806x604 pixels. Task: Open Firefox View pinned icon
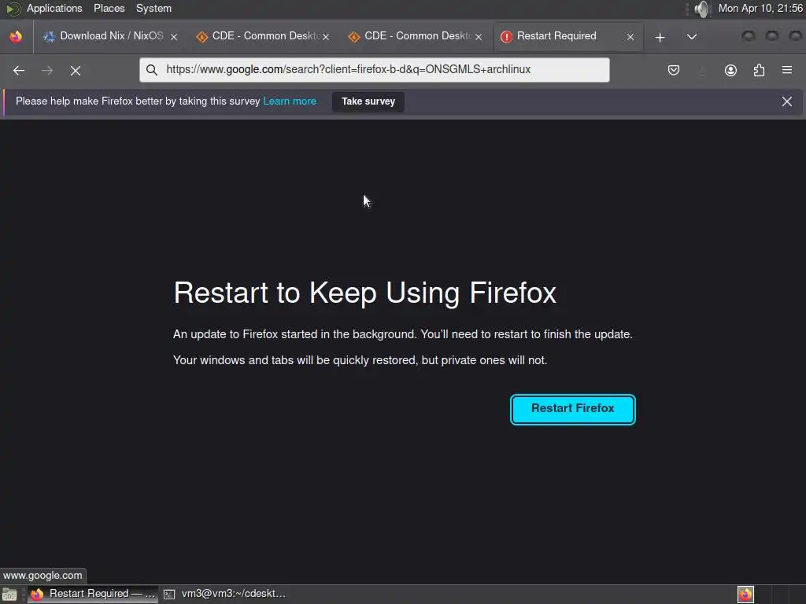16,36
